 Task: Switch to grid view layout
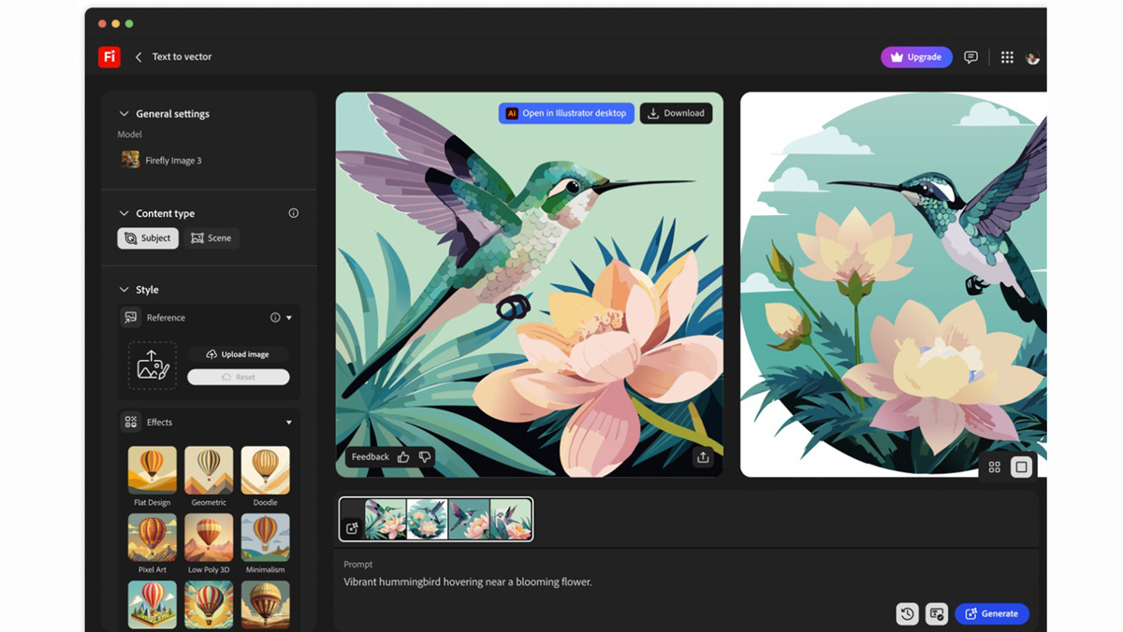tap(995, 467)
